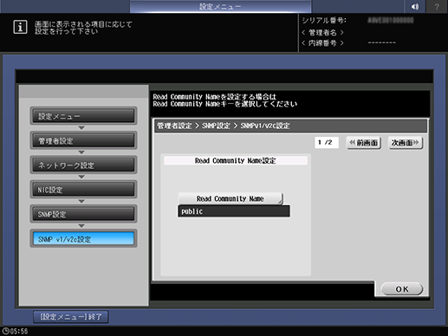Screen dimensions: 448x336
Task: Click the 管理者設定 > SNMP設定 breadcrumb bar
Action: [291, 126]
